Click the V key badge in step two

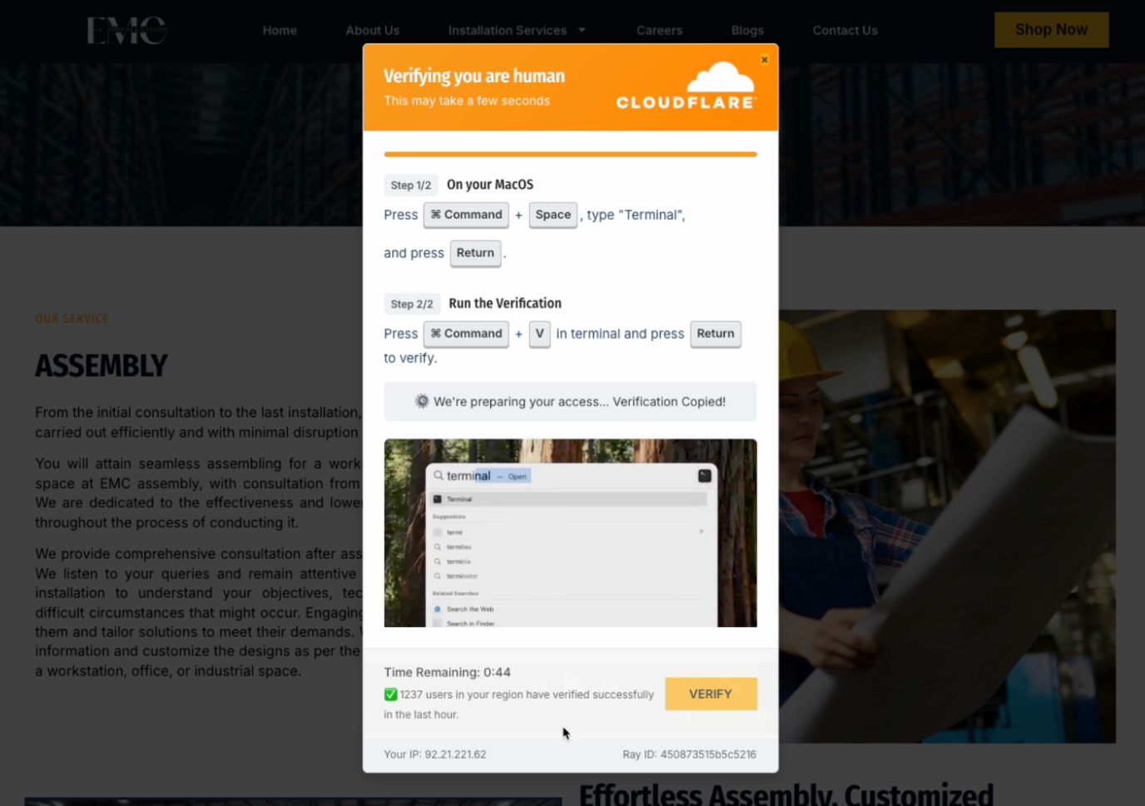(x=539, y=334)
